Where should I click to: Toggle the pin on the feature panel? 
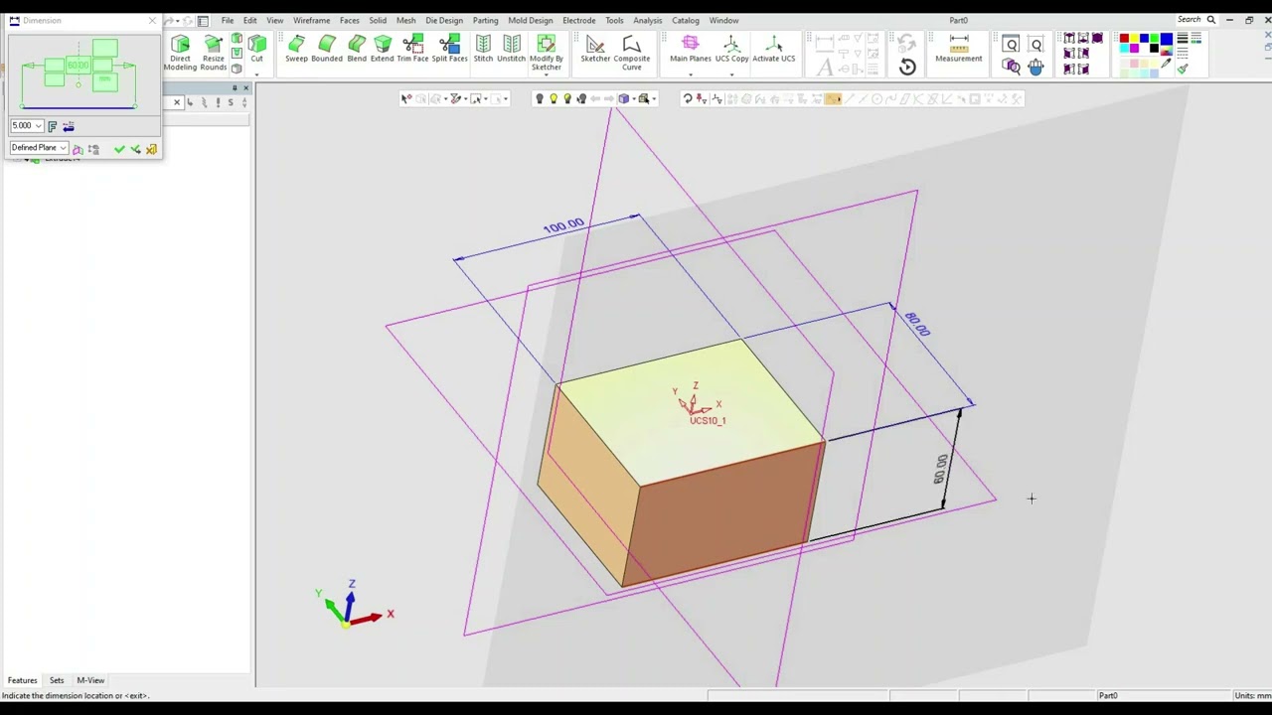coord(235,88)
